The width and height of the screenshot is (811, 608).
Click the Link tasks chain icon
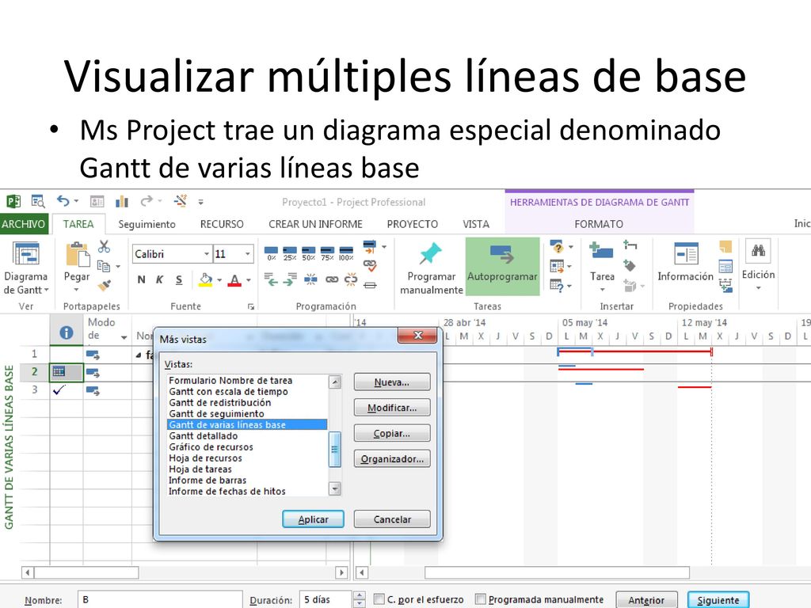point(332,279)
